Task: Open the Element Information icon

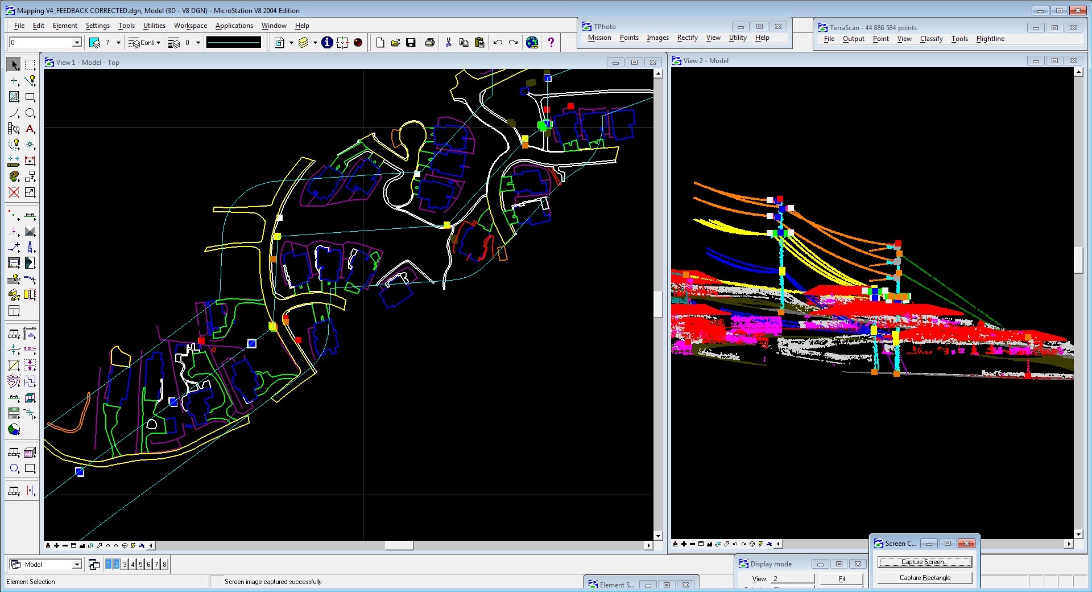Action: click(x=327, y=43)
